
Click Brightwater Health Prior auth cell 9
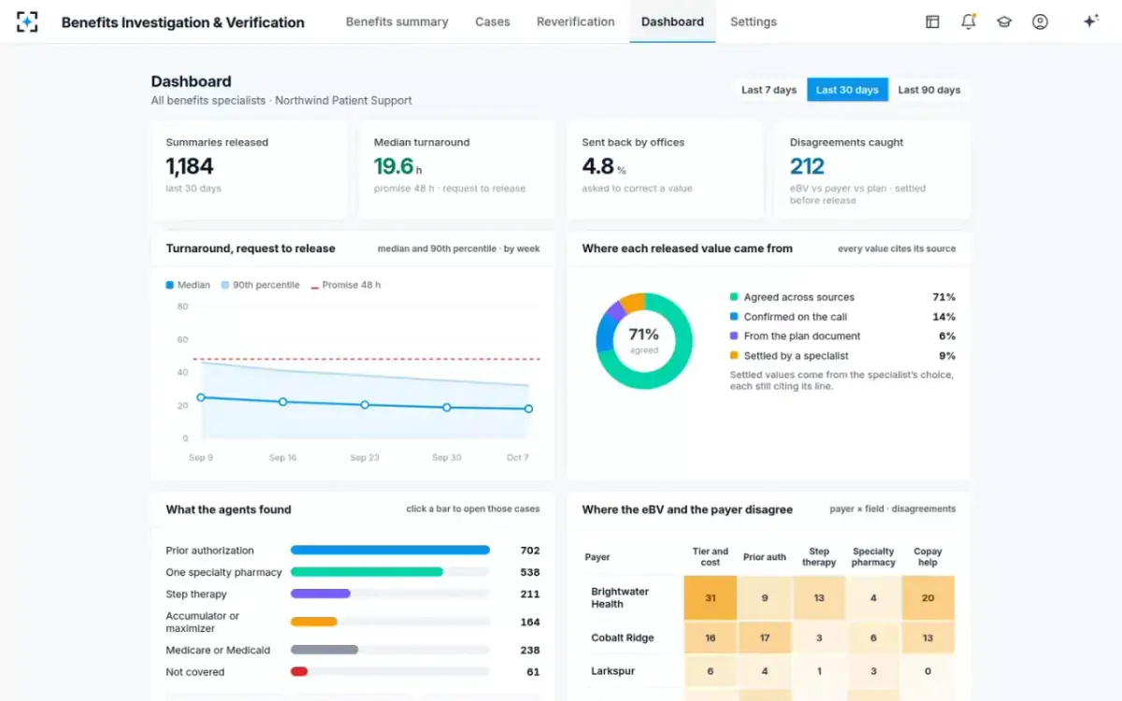[x=765, y=598]
